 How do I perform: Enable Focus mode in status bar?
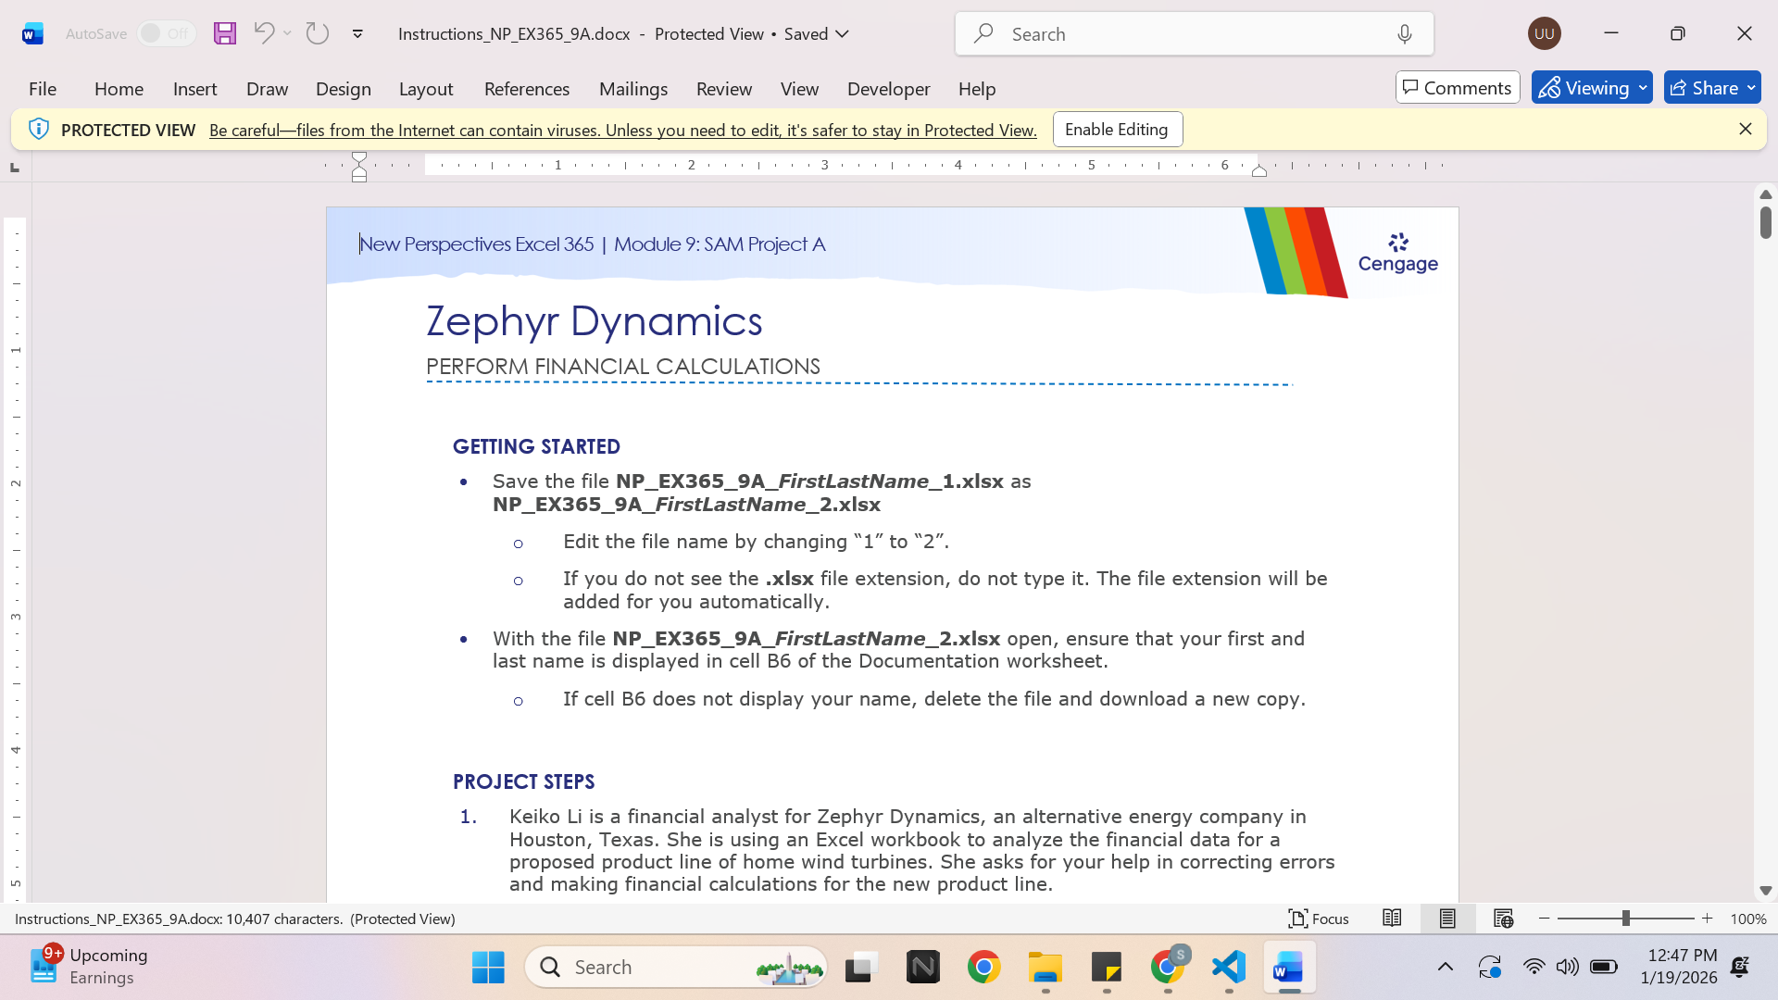point(1319,919)
